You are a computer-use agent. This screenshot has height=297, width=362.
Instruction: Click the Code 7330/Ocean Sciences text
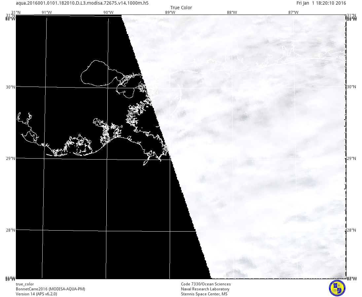point(206,284)
